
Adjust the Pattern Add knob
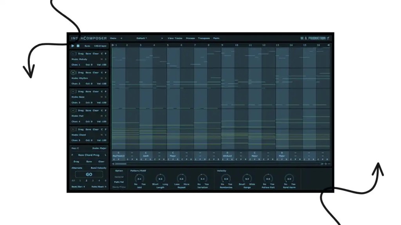click(x=139, y=179)
